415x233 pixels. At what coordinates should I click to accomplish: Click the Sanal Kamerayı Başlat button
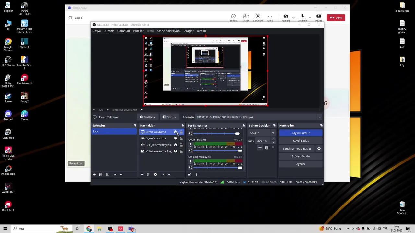[x=297, y=149]
